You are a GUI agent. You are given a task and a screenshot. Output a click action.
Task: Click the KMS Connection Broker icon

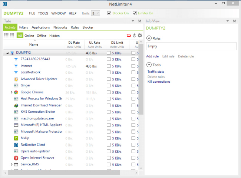pyautogui.click(x=16, y=112)
